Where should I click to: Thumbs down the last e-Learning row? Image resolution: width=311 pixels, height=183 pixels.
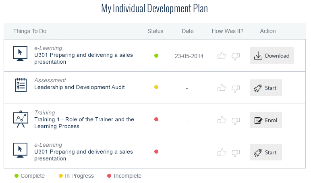click(x=236, y=152)
